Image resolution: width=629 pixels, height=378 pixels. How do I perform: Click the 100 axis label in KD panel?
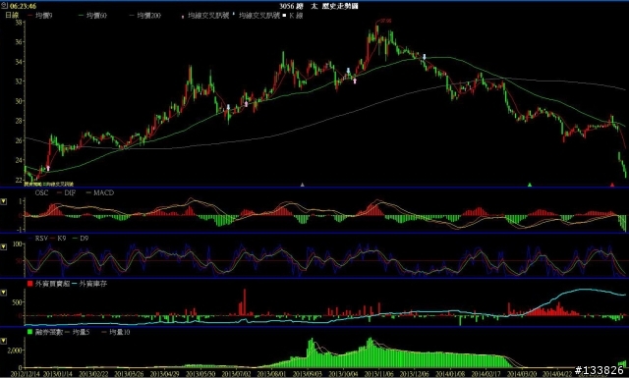pos(18,244)
